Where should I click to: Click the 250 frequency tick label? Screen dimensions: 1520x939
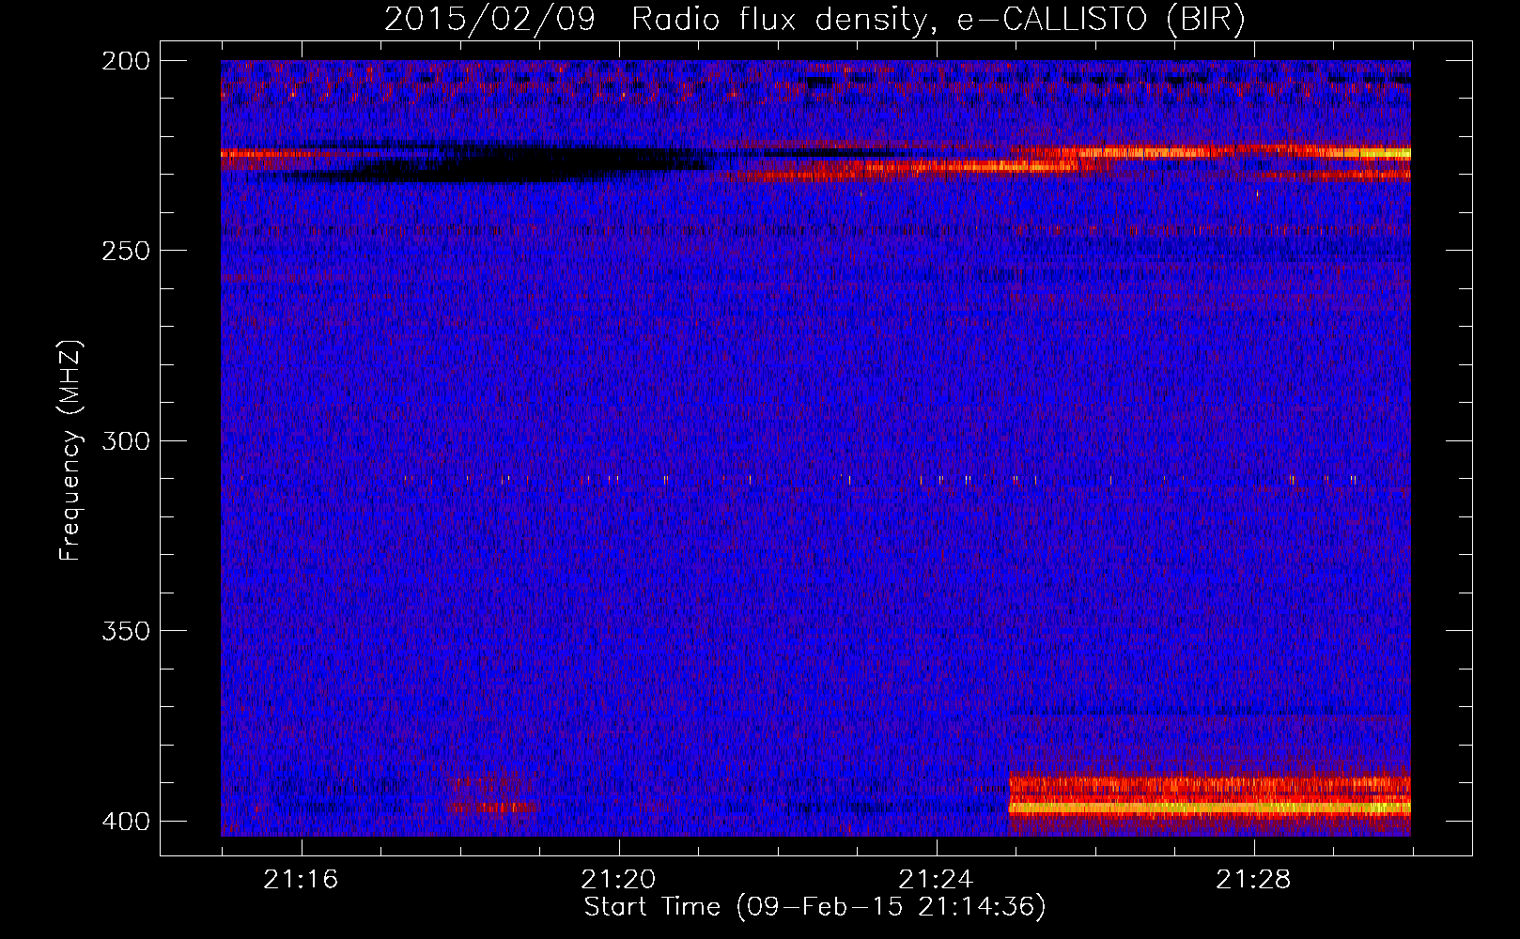coord(126,251)
